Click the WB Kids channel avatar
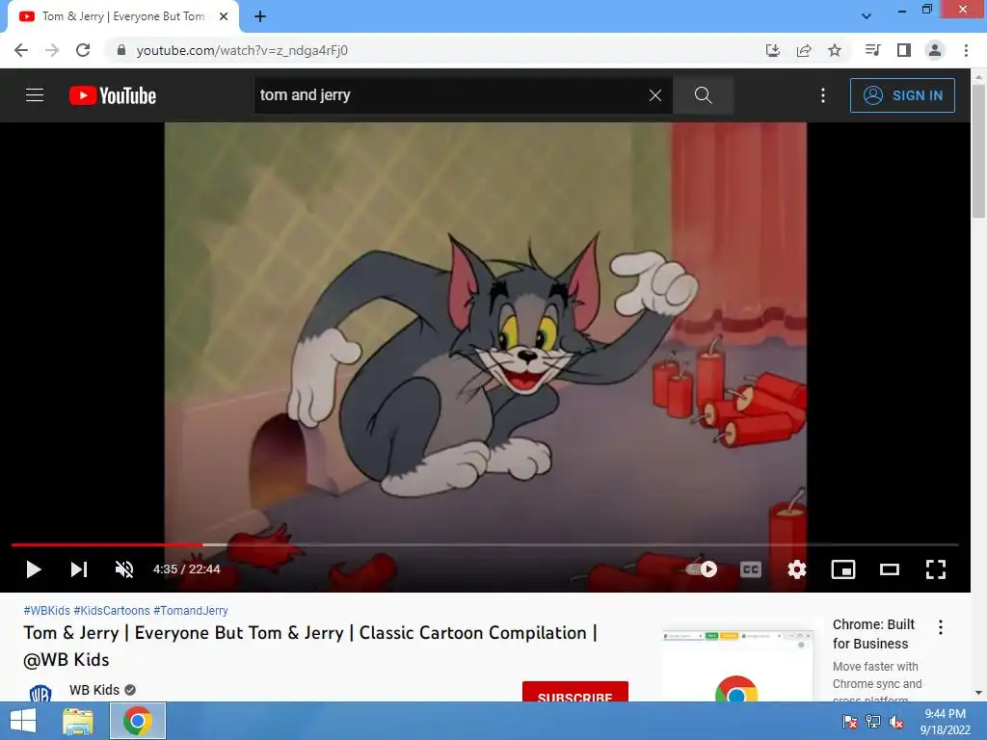987x740 pixels. tap(40, 693)
